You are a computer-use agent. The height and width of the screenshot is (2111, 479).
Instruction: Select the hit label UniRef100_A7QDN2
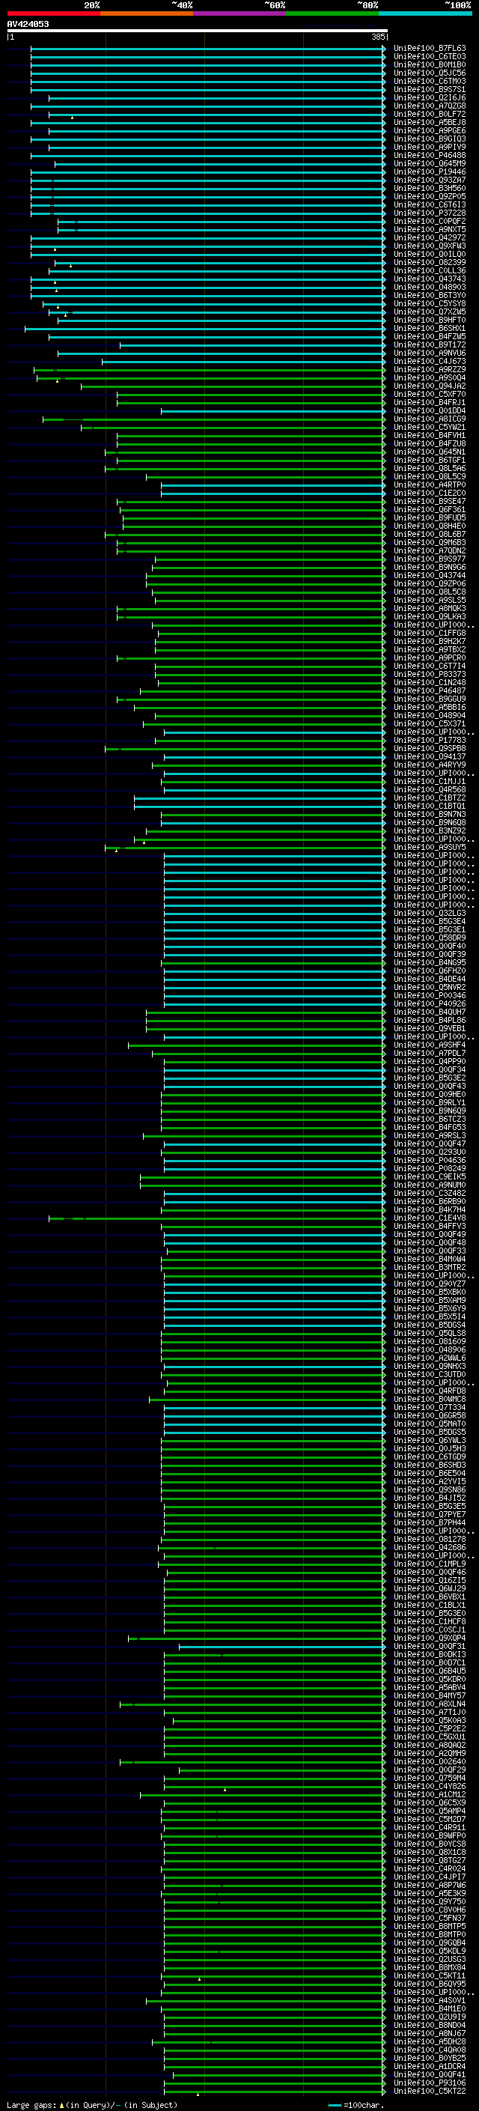point(429,550)
